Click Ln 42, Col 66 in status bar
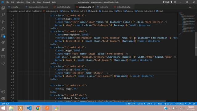Image resolution: width=197 pixels, height=111 pixels. point(130,104)
